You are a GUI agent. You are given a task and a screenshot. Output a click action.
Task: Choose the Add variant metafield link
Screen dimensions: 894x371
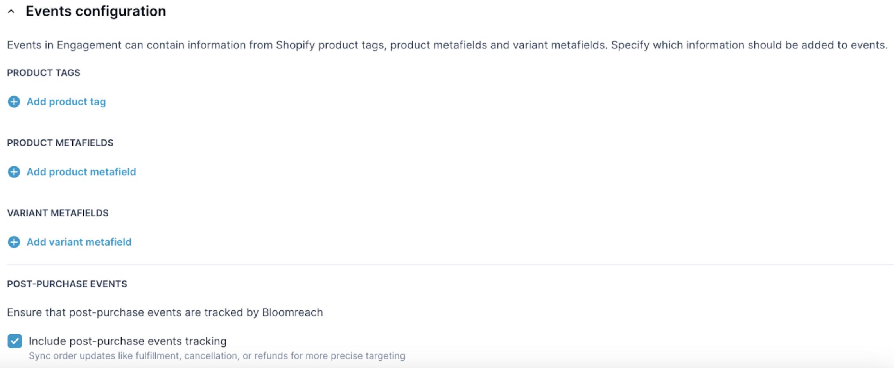pyautogui.click(x=79, y=242)
